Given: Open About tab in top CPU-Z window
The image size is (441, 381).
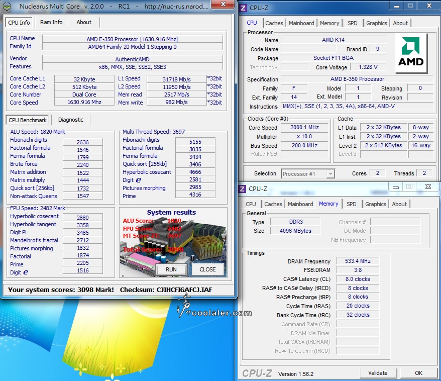Looking at the screenshot, I should (x=400, y=23).
